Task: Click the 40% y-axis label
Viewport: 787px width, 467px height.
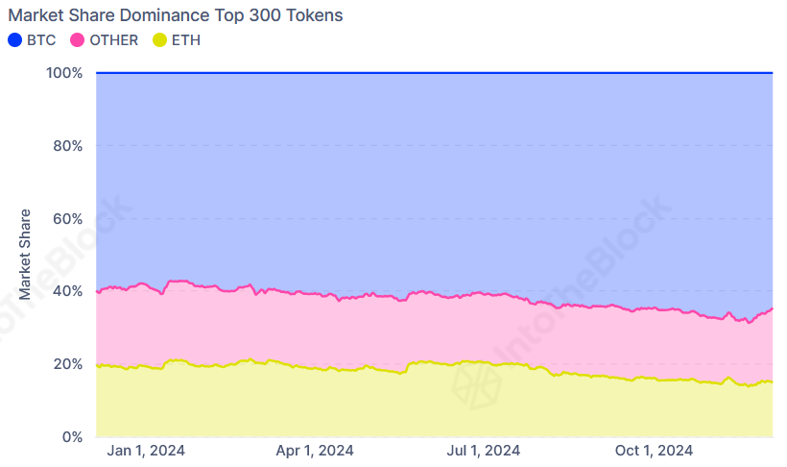Action: (67, 291)
